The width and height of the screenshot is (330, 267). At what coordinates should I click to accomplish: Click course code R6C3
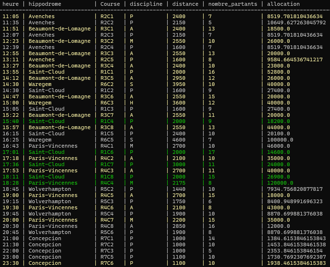click(x=107, y=103)
